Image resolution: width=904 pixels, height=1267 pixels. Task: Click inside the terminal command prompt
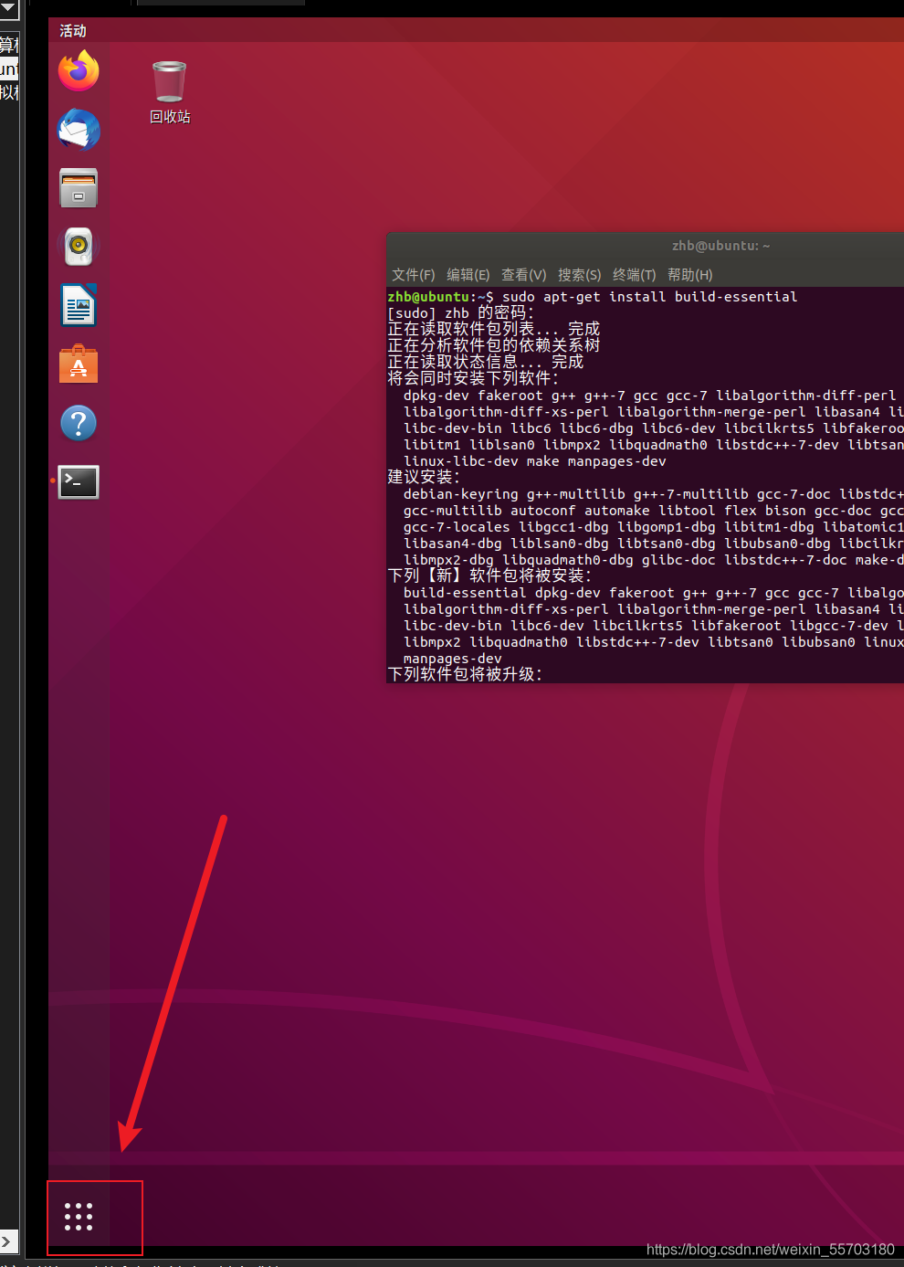(639, 296)
